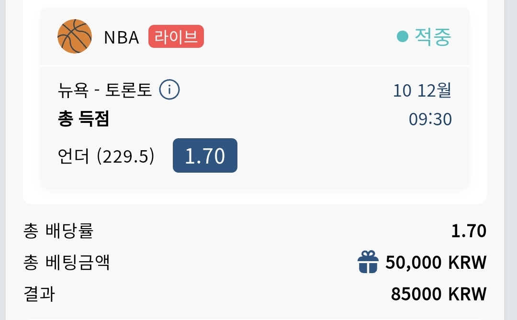Open match info icon next to 뉴욕 - 토론토
Viewport: 517px width, 320px height.
point(169,89)
